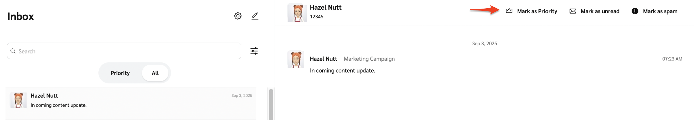Switch to the All tab
Screen dimensions: 694x120
click(155, 73)
